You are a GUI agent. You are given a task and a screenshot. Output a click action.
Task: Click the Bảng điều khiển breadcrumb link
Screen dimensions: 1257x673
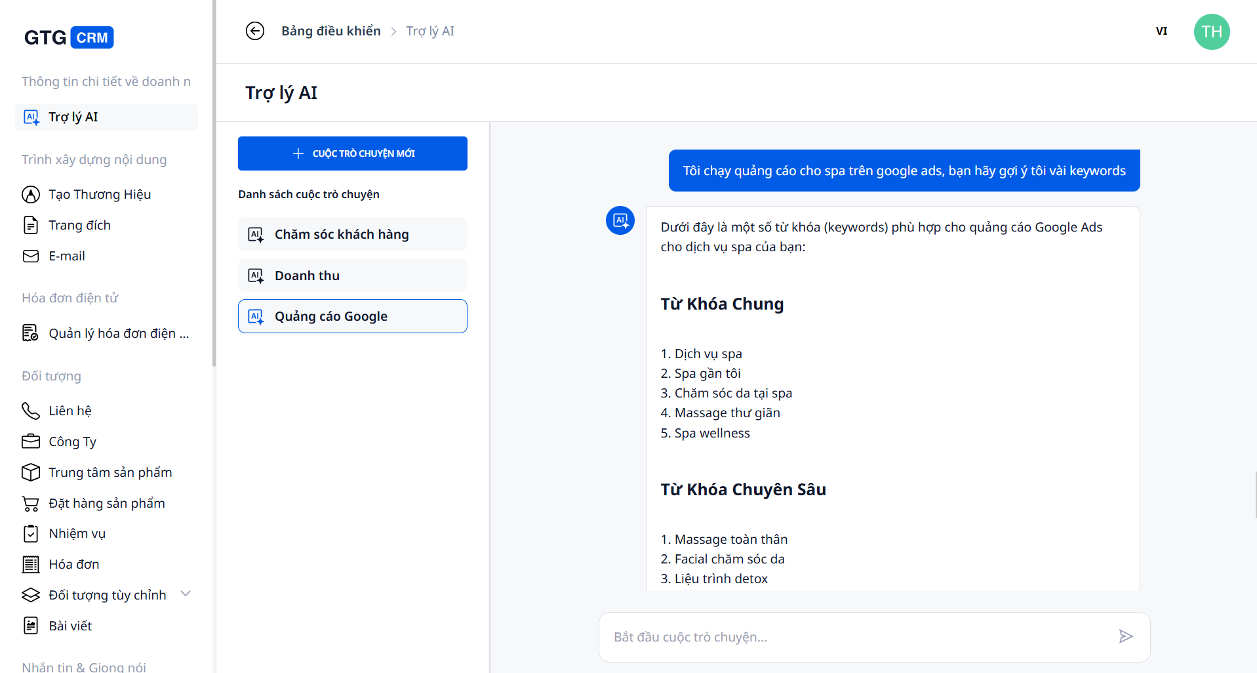coord(330,31)
